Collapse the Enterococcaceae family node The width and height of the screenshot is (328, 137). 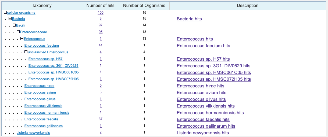(x=18, y=32)
